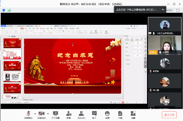Expand video options arrow beside camera

click(48, 114)
